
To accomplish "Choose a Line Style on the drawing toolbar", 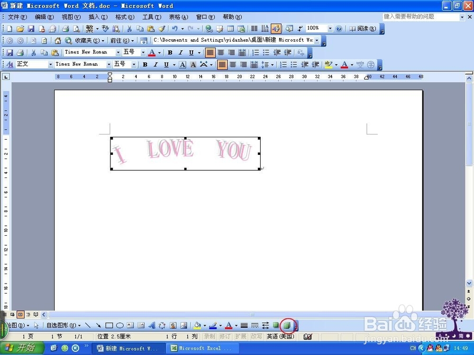I will (x=244, y=326).
